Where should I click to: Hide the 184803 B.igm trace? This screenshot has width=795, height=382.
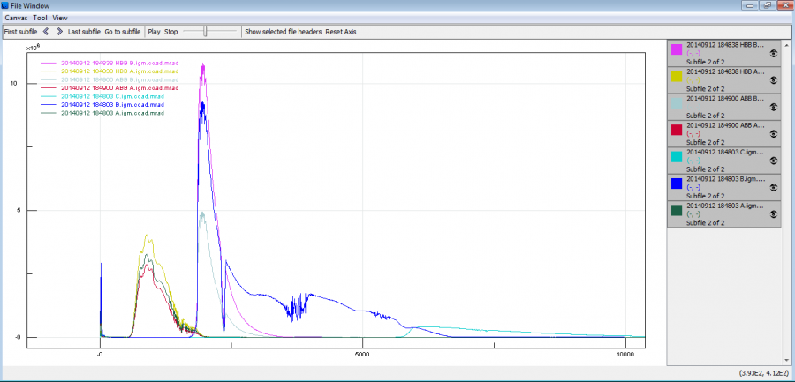pyautogui.click(x=773, y=187)
